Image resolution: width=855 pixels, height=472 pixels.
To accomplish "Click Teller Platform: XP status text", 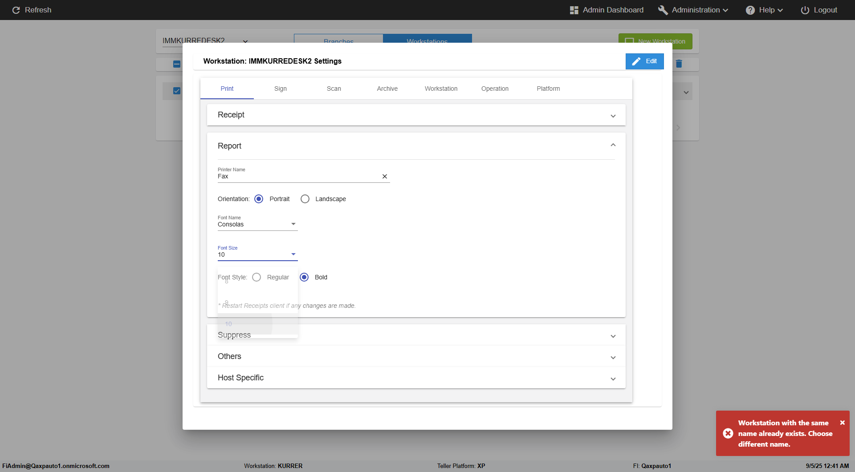I will [461, 466].
